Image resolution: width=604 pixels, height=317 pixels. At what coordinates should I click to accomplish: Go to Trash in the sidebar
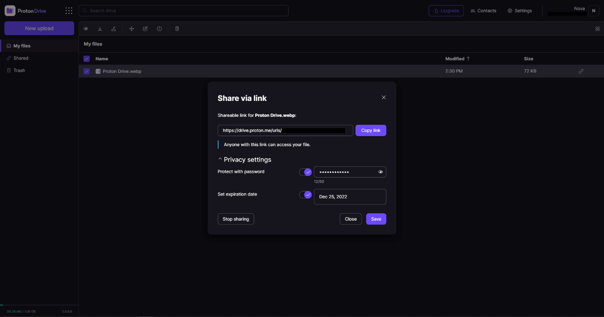(x=19, y=70)
